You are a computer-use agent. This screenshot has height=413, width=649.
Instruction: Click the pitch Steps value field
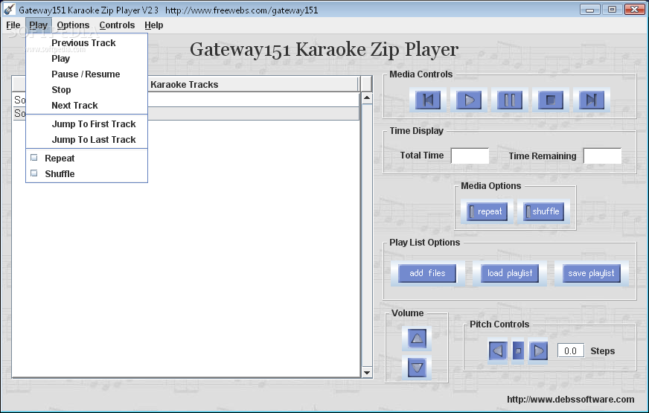pos(570,351)
